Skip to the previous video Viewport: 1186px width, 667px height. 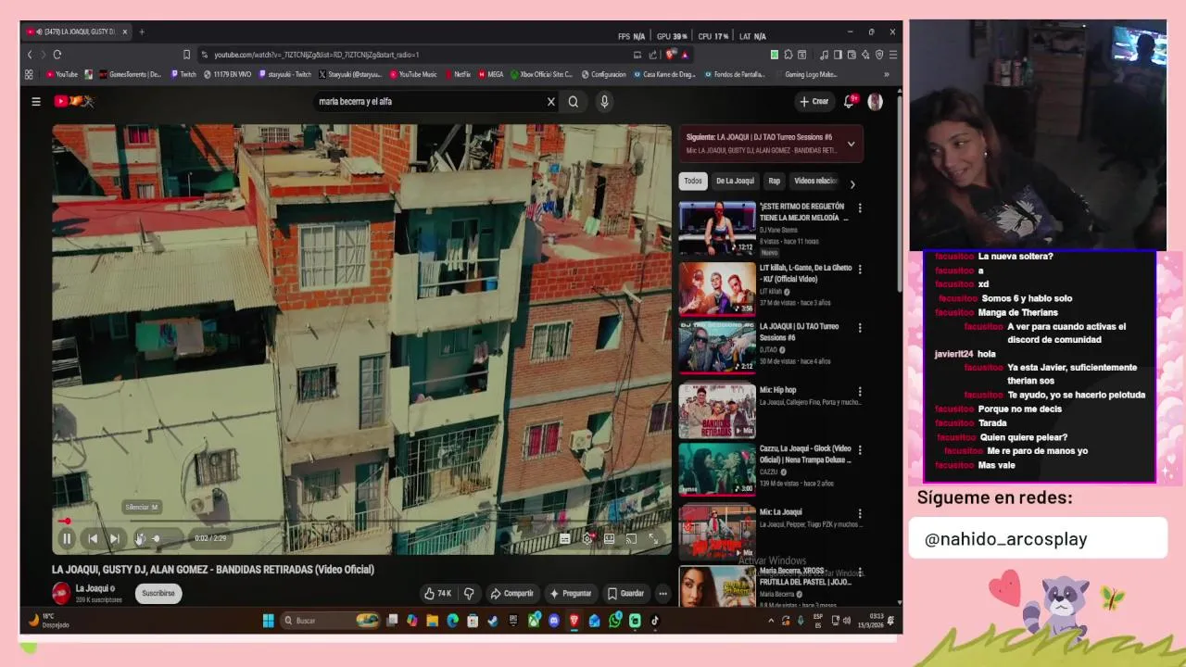point(92,538)
